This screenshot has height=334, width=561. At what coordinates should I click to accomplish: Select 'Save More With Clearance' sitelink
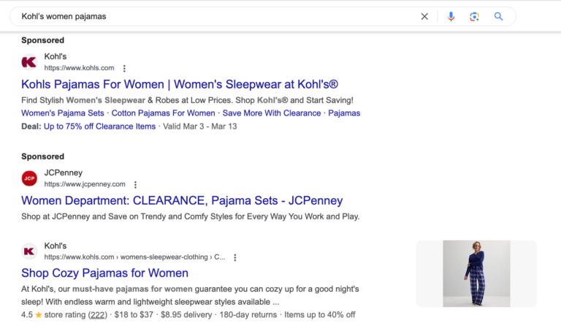[272, 113]
